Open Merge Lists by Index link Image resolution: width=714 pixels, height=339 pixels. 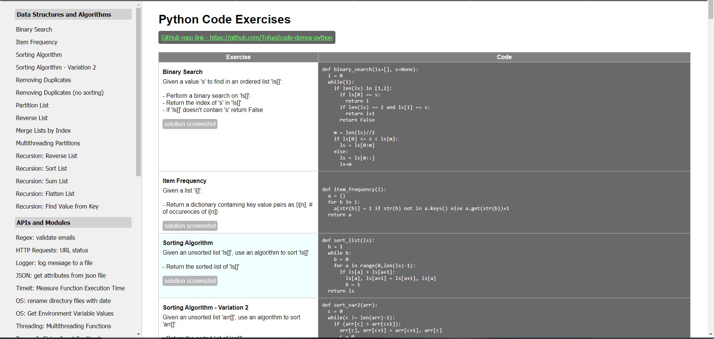[43, 130]
